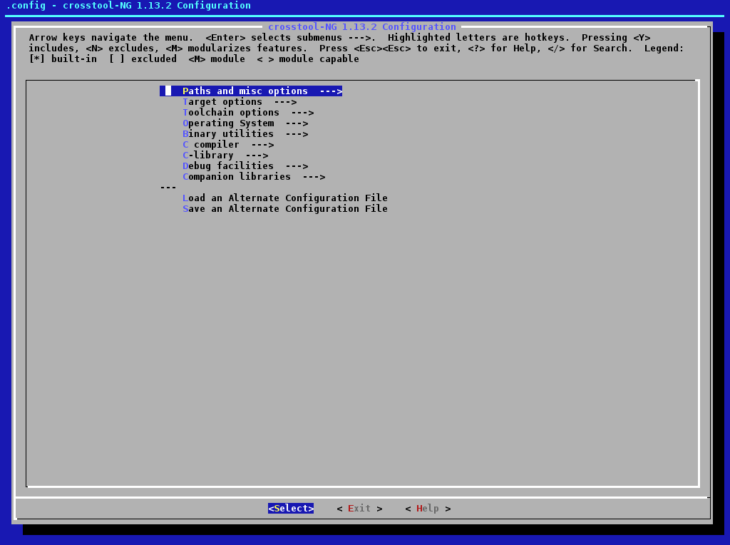Open the Debug facilities submenu
The image size is (730, 545).
click(x=245, y=165)
